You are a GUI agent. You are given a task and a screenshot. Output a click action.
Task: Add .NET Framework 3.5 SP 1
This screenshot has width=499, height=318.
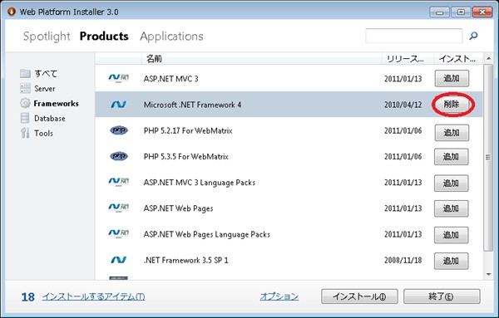(452, 261)
